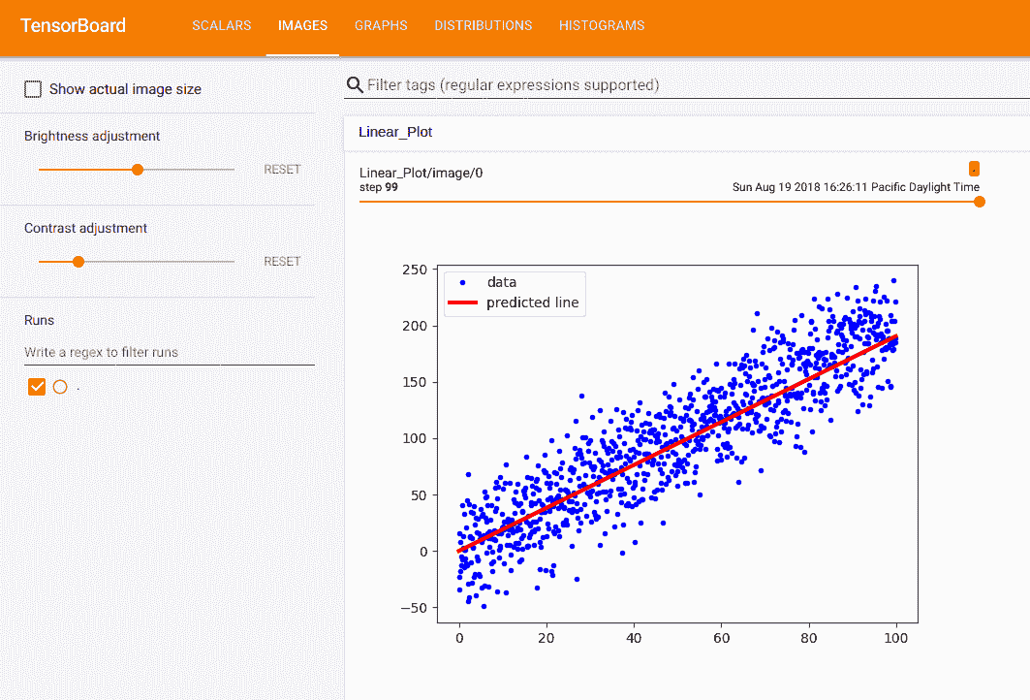Click the Brightness adjustment slider handle

pos(138,170)
